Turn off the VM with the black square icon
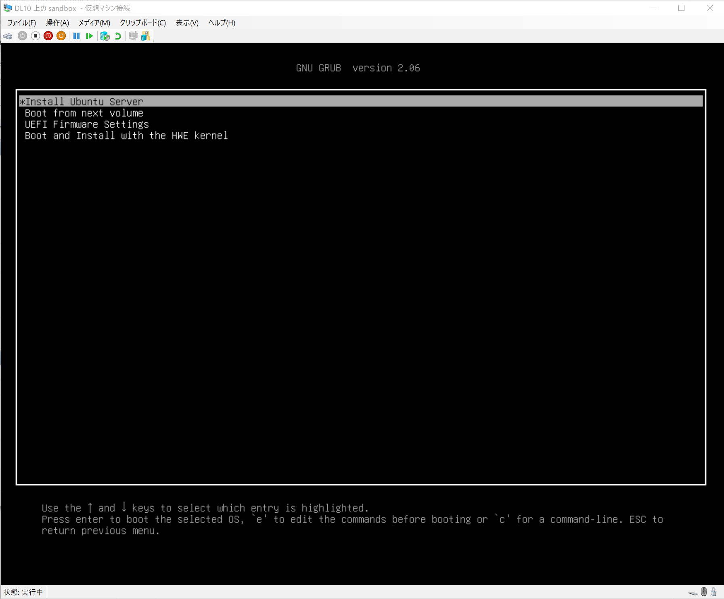 click(36, 36)
